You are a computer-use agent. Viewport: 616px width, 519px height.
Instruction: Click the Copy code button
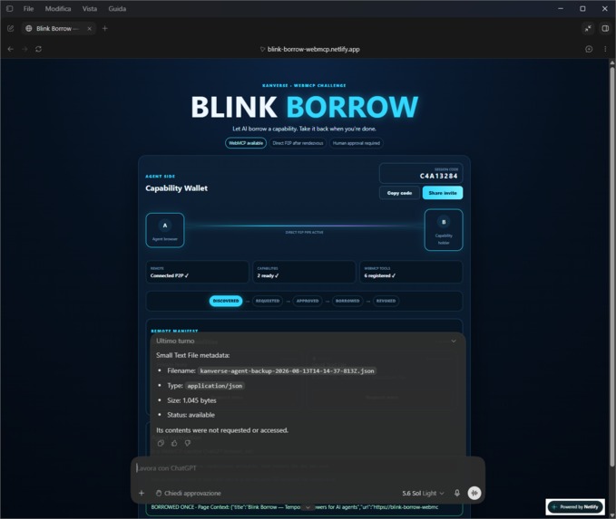(399, 193)
